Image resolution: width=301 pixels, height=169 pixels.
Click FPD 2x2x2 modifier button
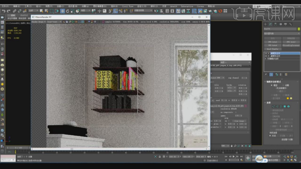click(273, 42)
